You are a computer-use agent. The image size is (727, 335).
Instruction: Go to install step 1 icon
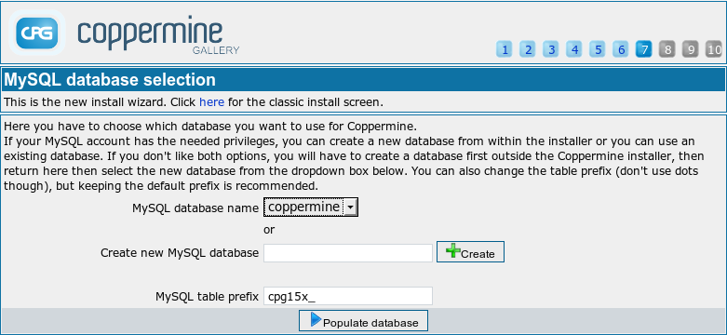point(504,48)
